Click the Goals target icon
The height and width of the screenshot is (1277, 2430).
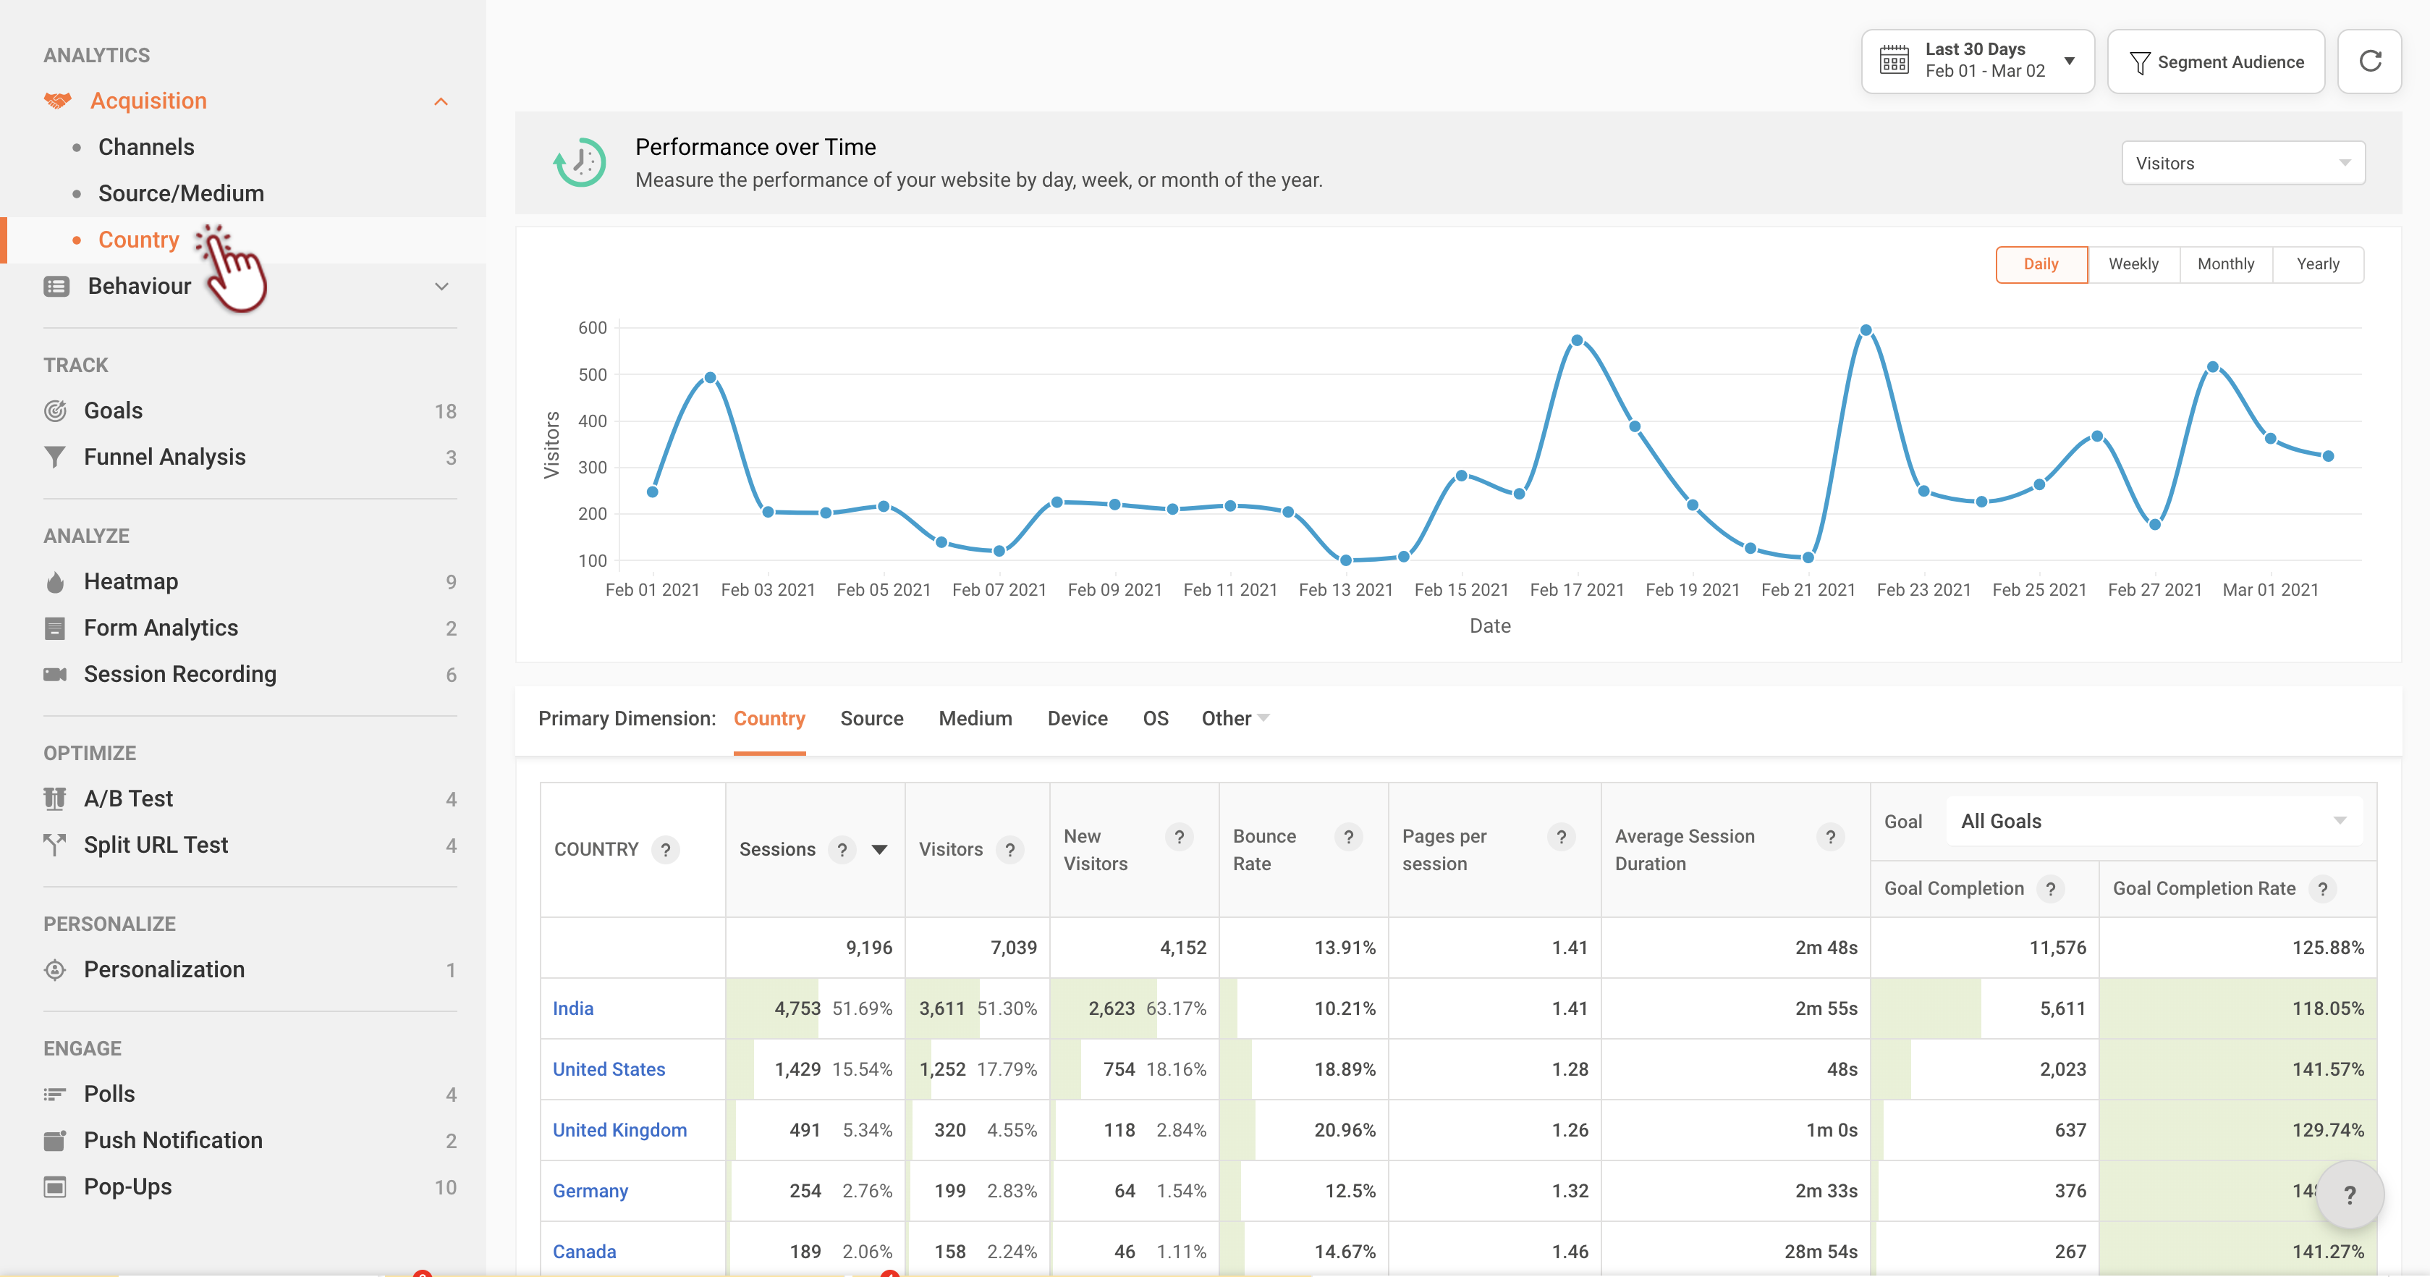click(x=56, y=410)
